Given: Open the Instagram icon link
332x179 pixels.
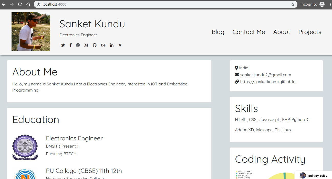Looking at the screenshot, I should 78,45.
